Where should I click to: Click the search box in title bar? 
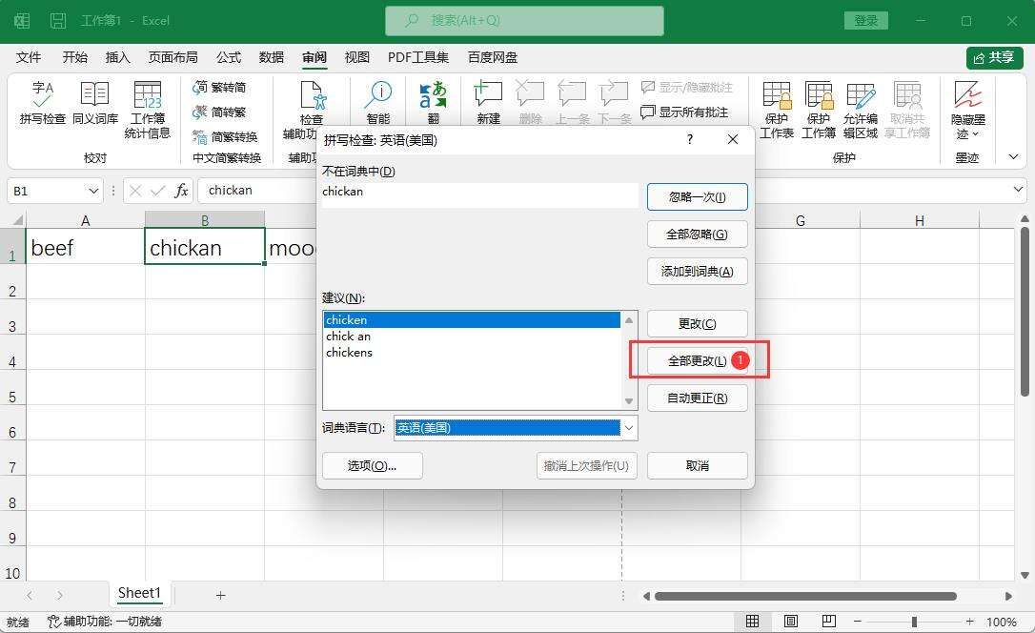[x=525, y=20]
